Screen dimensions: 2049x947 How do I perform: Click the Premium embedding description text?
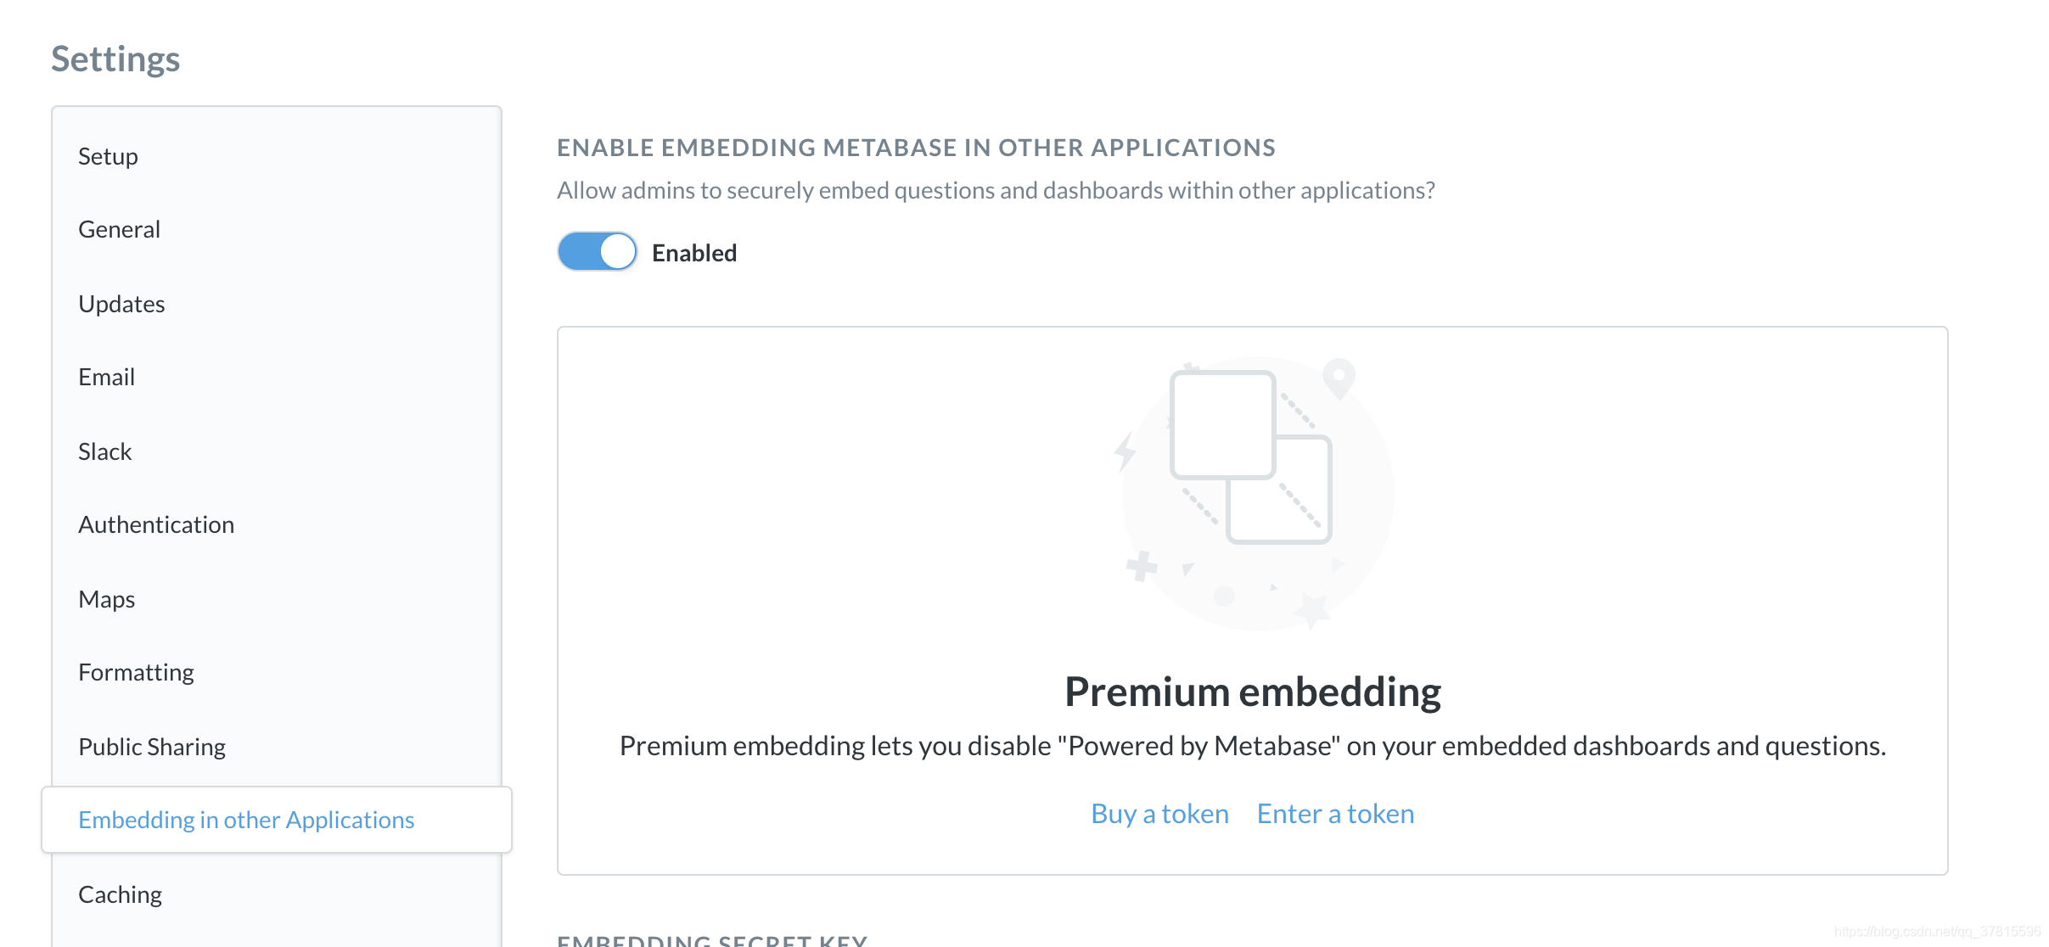click(1253, 746)
